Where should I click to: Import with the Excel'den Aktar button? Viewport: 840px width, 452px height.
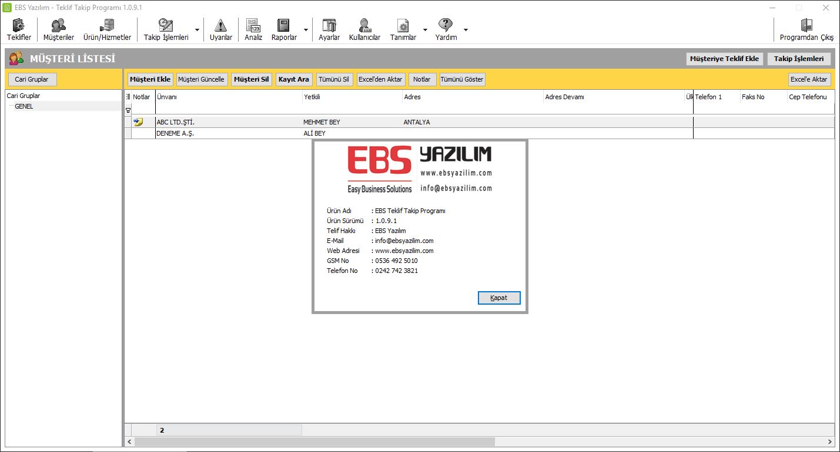pos(381,79)
